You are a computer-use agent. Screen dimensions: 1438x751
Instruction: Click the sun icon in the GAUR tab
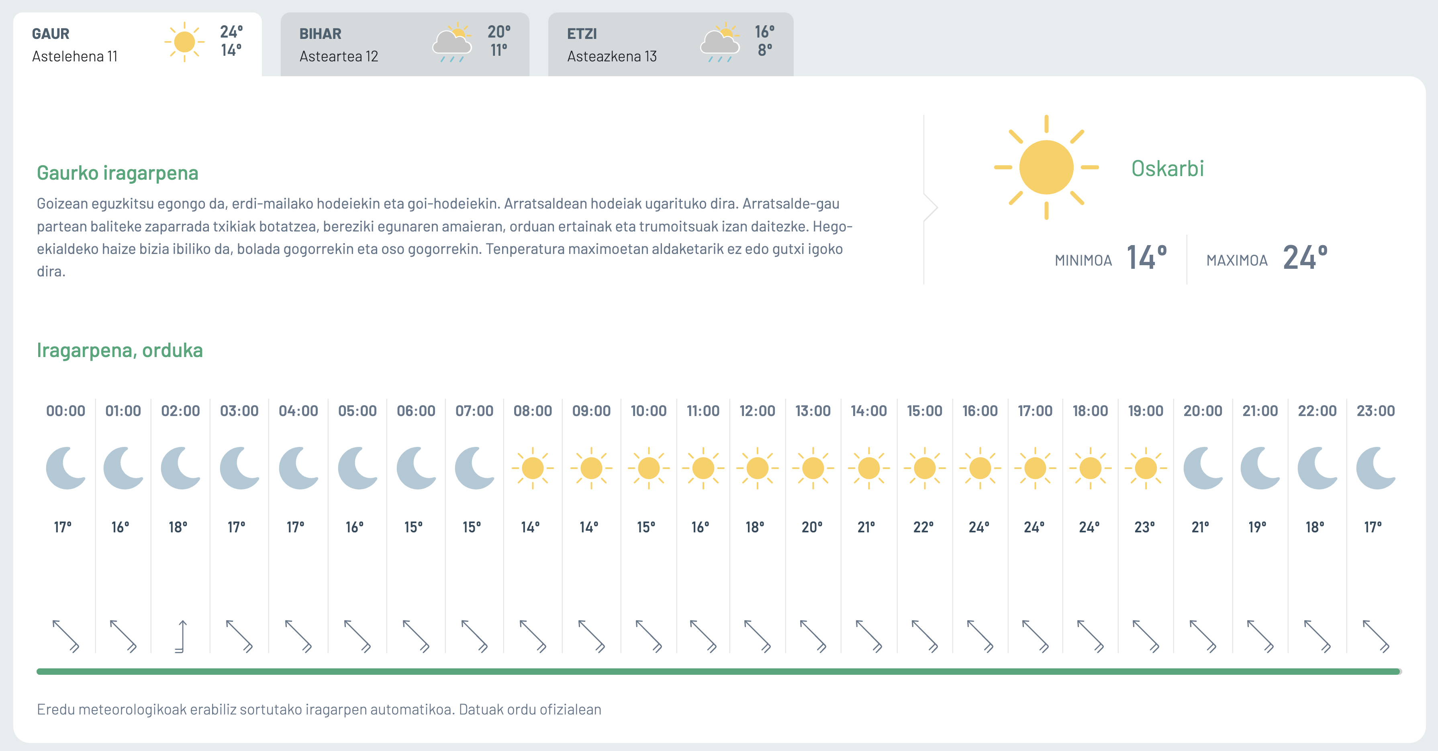(184, 43)
